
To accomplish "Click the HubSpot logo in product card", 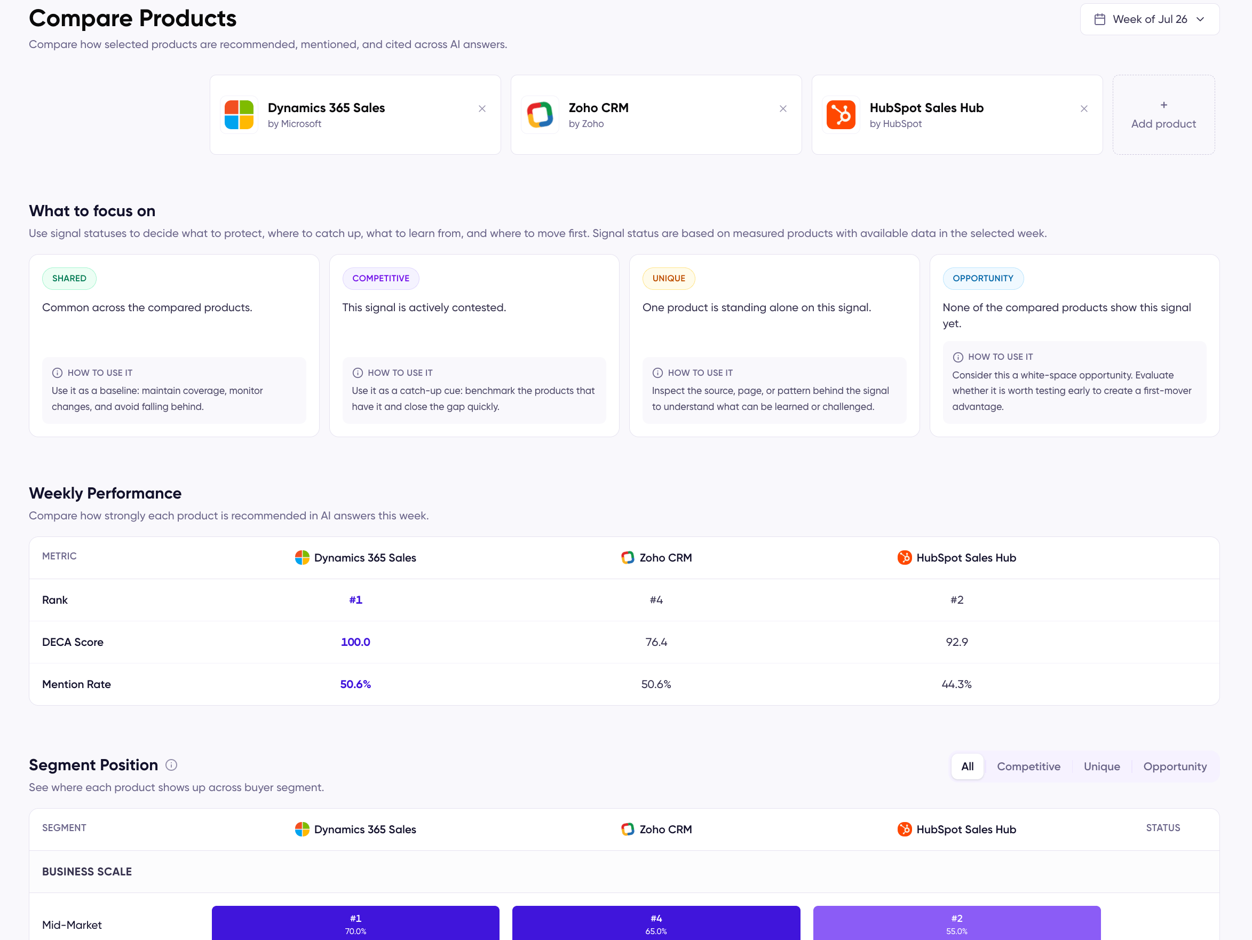I will coord(841,114).
